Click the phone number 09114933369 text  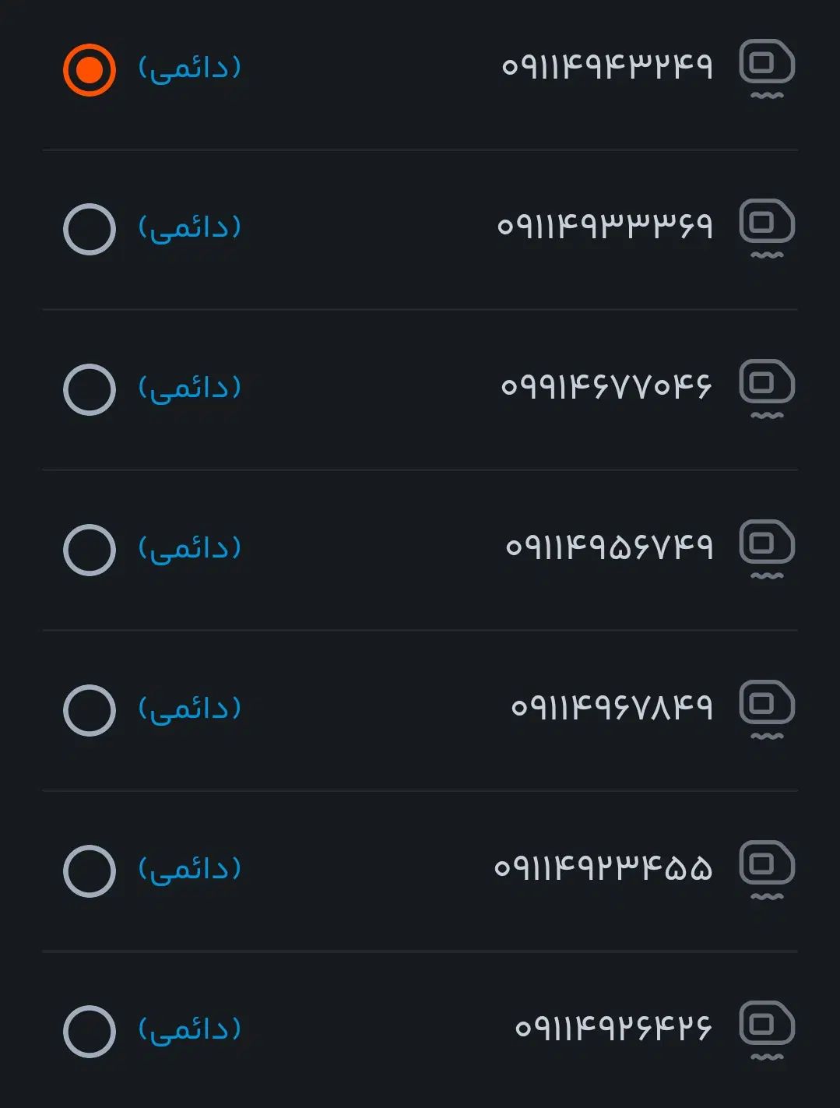pos(605,226)
